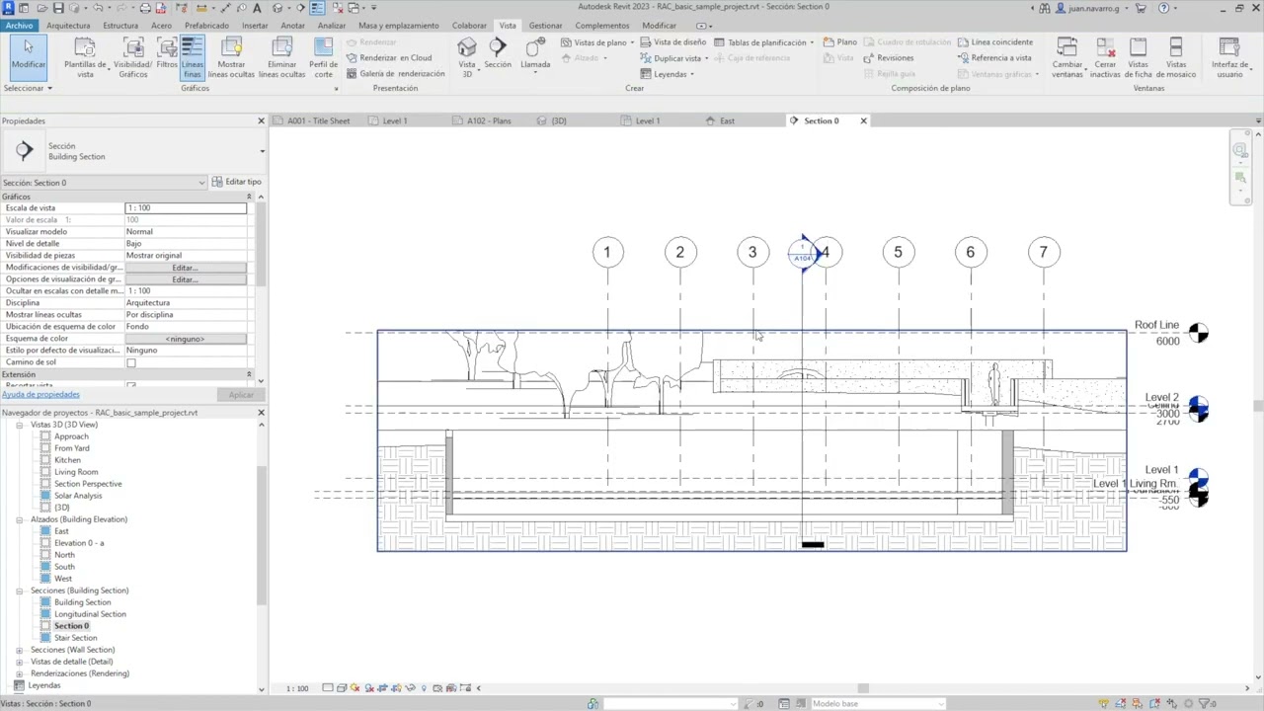
Task: Click Referencia a vista tool
Action: click(994, 57)
